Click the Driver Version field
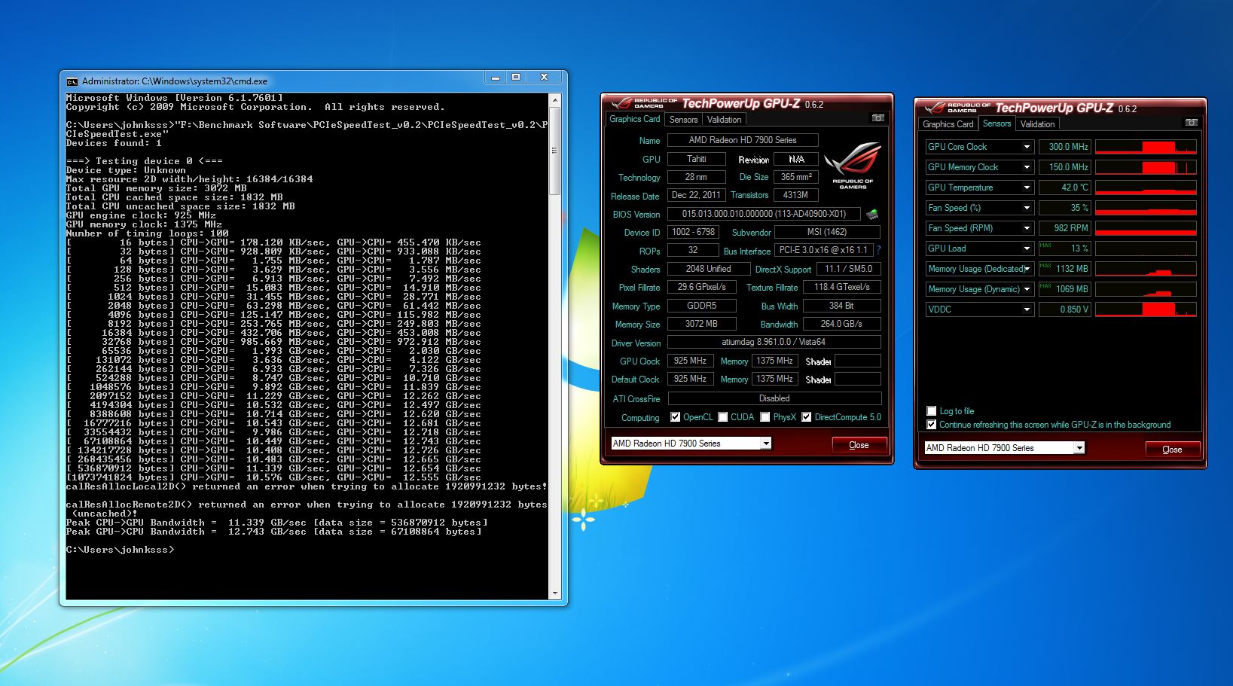The height and width of the screenshot is (686, 1233). pos(774,342)
